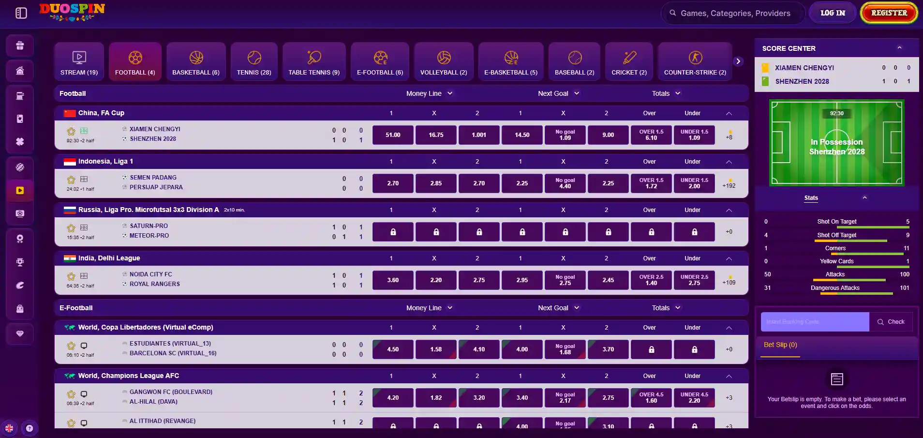Open Football Next Goal market dropdown
The width and height of the screenshot is (923, 438).
tap(558, 93)
